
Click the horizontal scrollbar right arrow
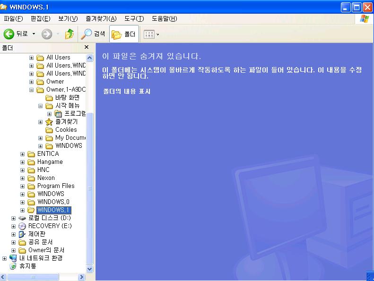[82, 277]
